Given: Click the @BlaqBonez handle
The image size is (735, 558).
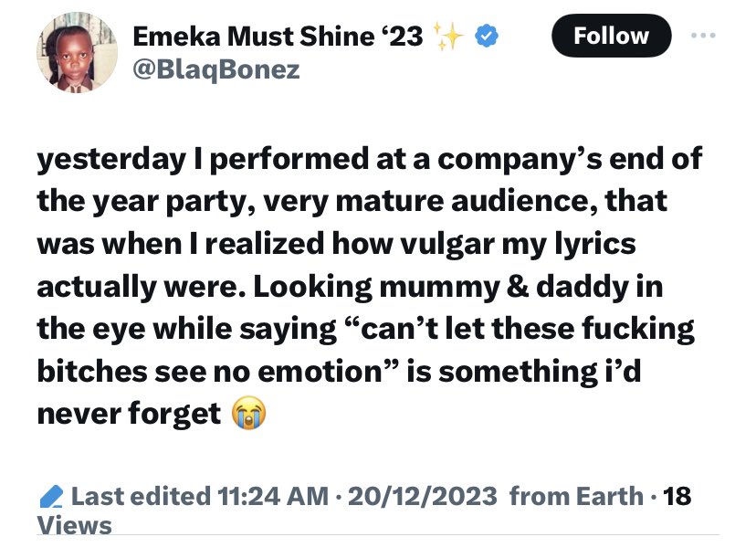Looking at the screenshot, I should click(x=216, y=69).
